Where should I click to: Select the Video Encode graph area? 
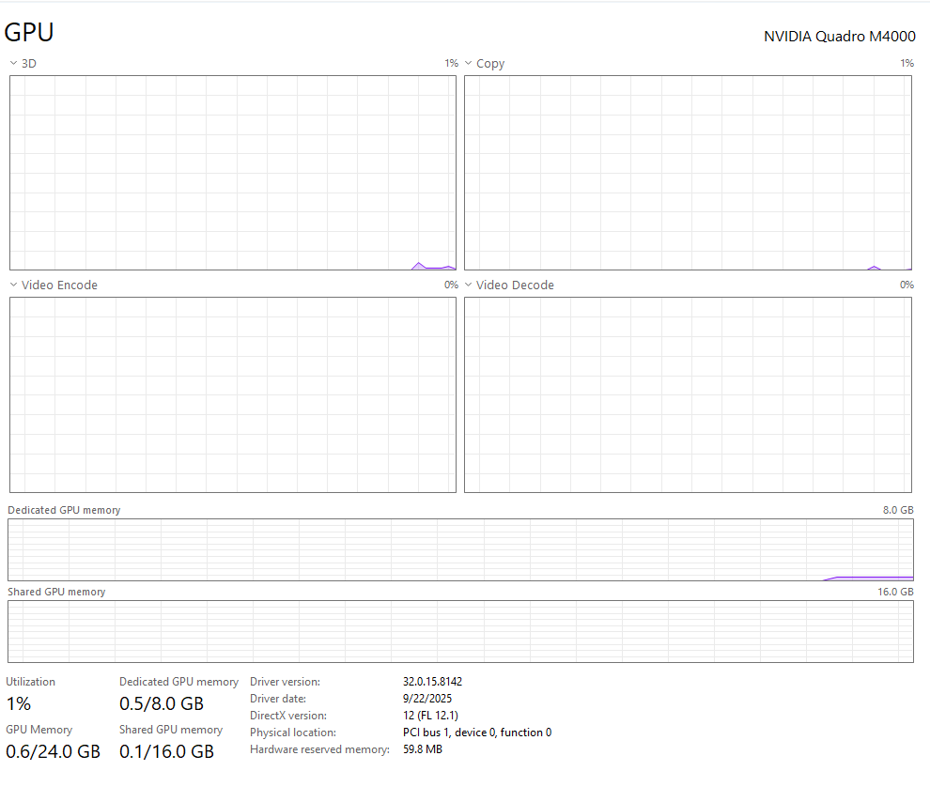[x=232, y=394]
